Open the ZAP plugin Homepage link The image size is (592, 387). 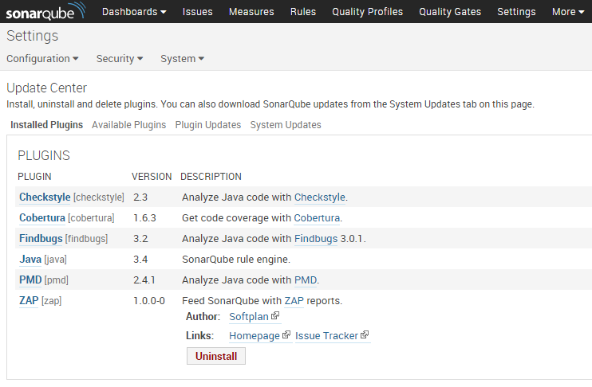pos(255,336)
